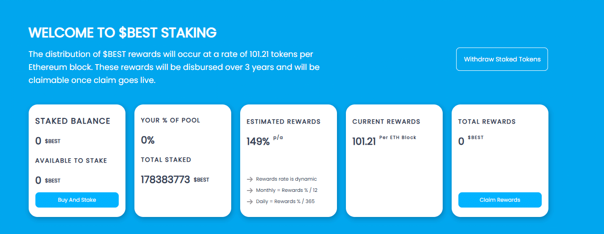Click the 0% pool share value
Viewport: 604px width, 234px height.
pyautogui.click(x=148, y=140)
